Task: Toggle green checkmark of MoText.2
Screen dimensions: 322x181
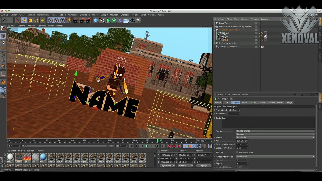Action: point(259,33)
